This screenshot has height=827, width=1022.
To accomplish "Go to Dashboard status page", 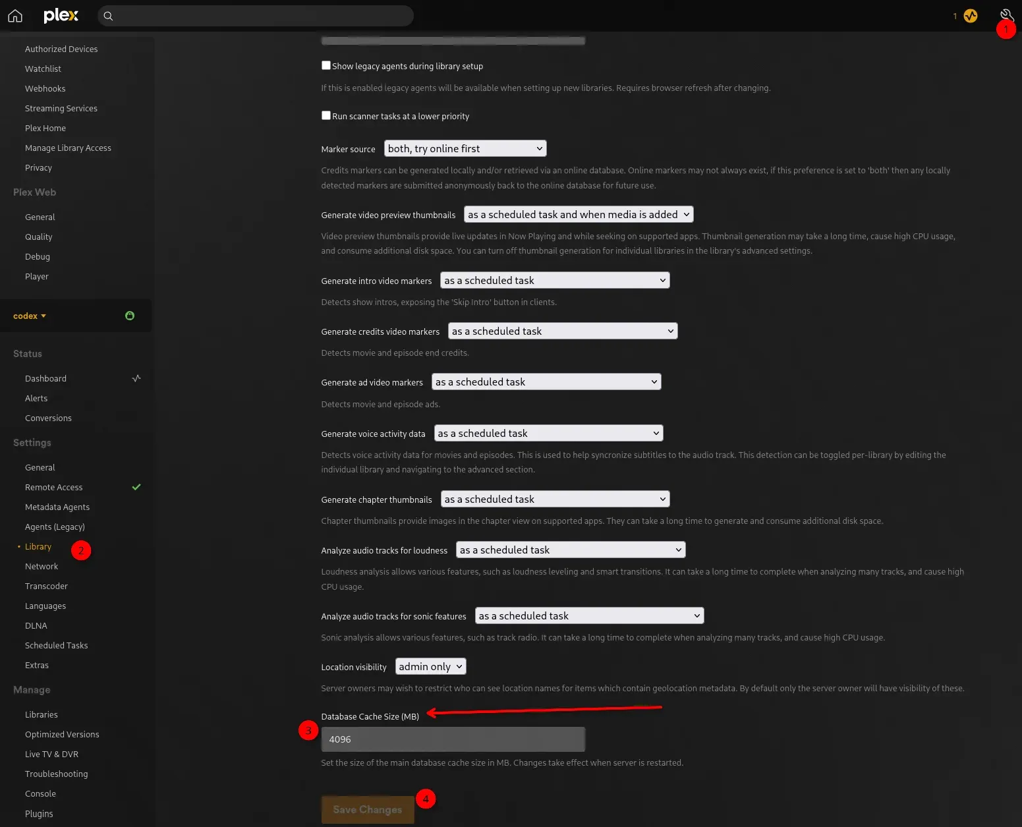I will point(45,378).
